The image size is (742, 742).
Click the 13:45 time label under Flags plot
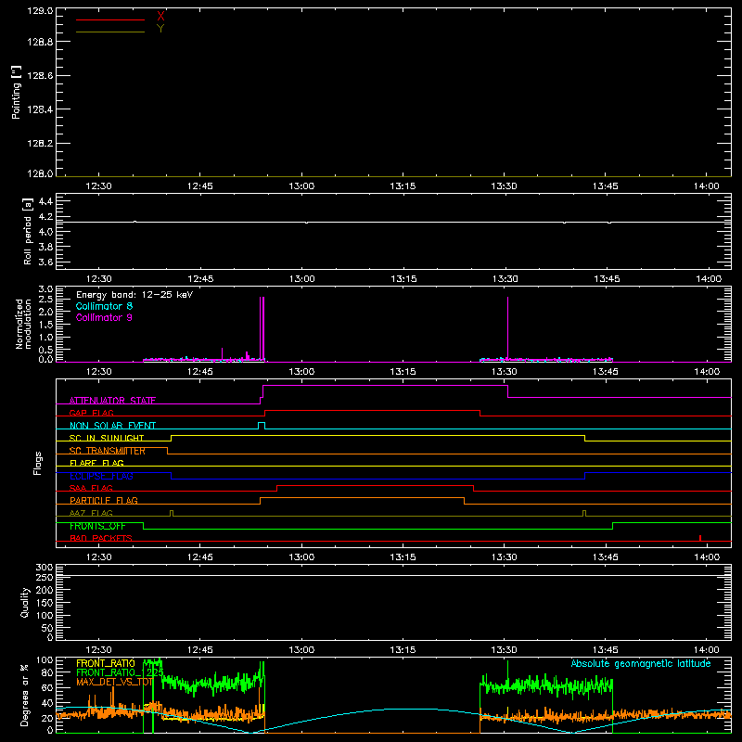pos(606,557)
